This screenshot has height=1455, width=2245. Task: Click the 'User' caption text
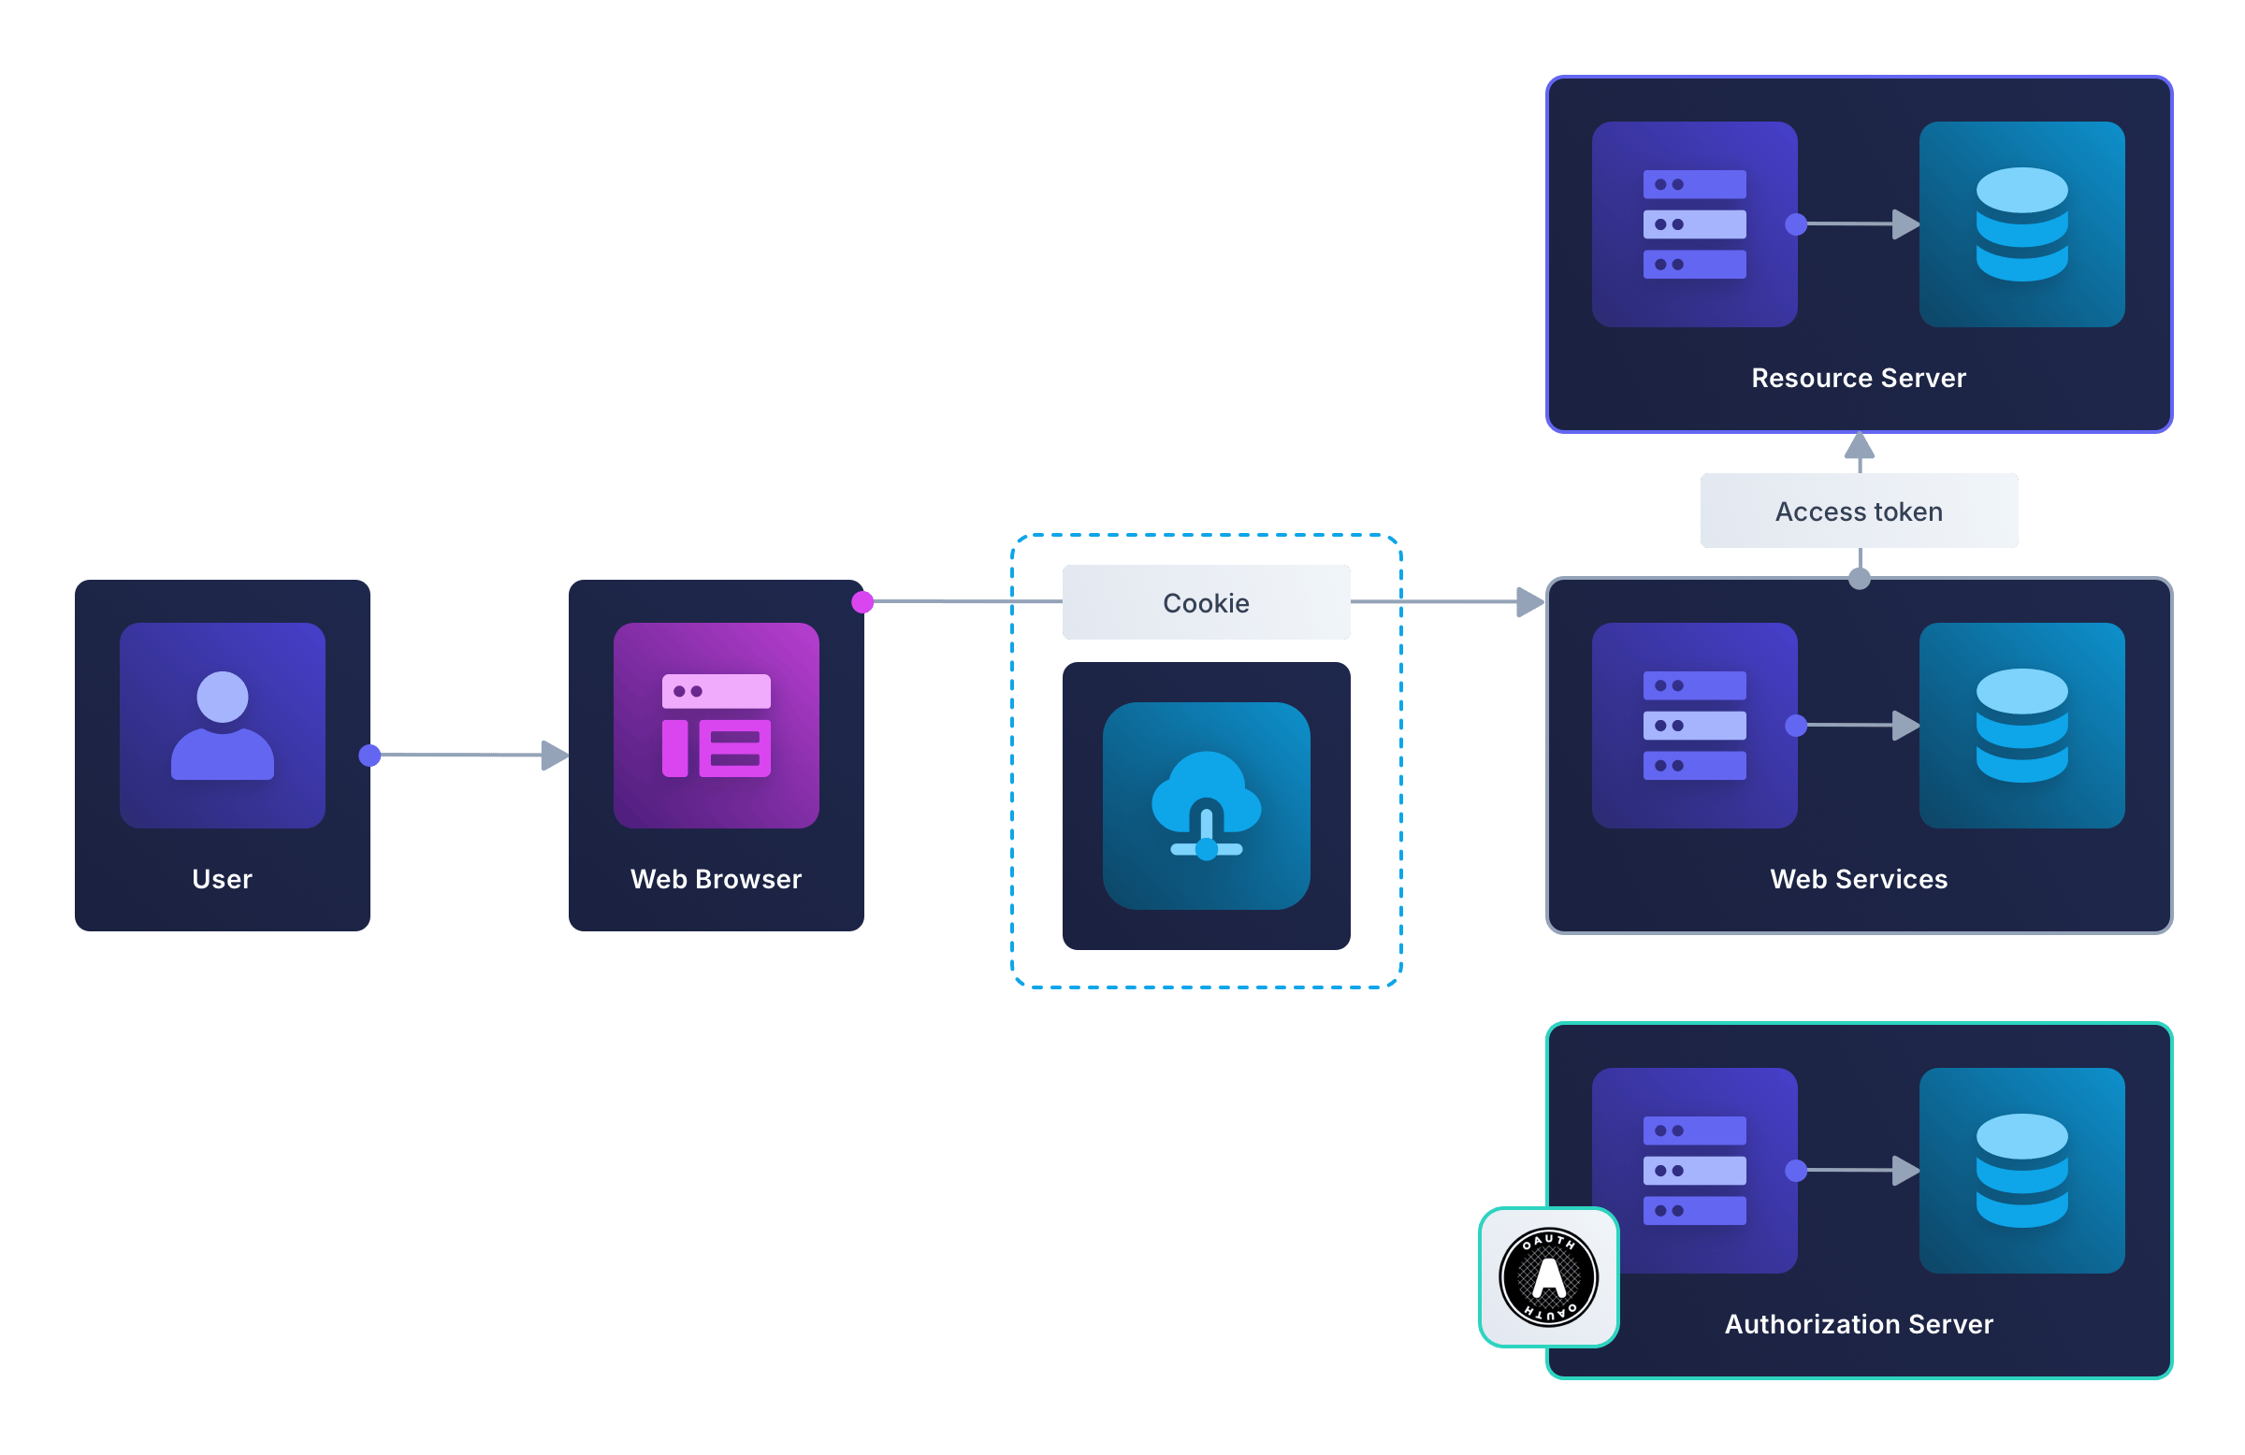coord(223,879)
